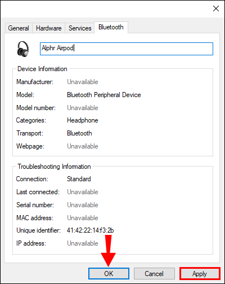This screenshot has width=225, height=284.
Task: Click the Standard connection value
Action: 79,179
